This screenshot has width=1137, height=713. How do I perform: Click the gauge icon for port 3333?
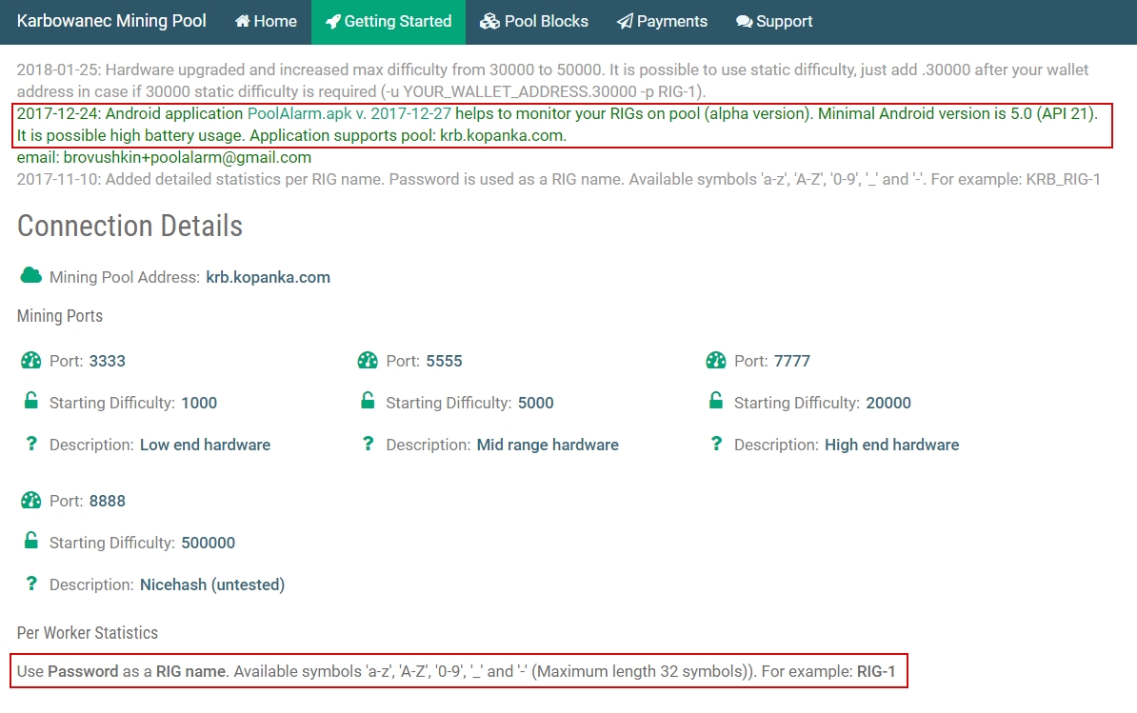[31, 360]
